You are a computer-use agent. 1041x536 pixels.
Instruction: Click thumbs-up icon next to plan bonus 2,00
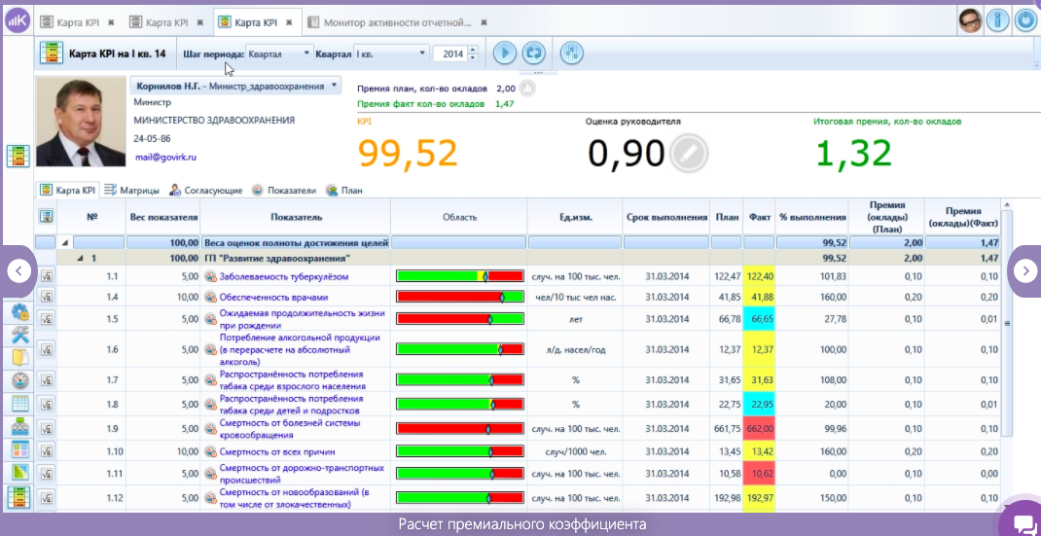pyautogui.click(x=527, y=89)
